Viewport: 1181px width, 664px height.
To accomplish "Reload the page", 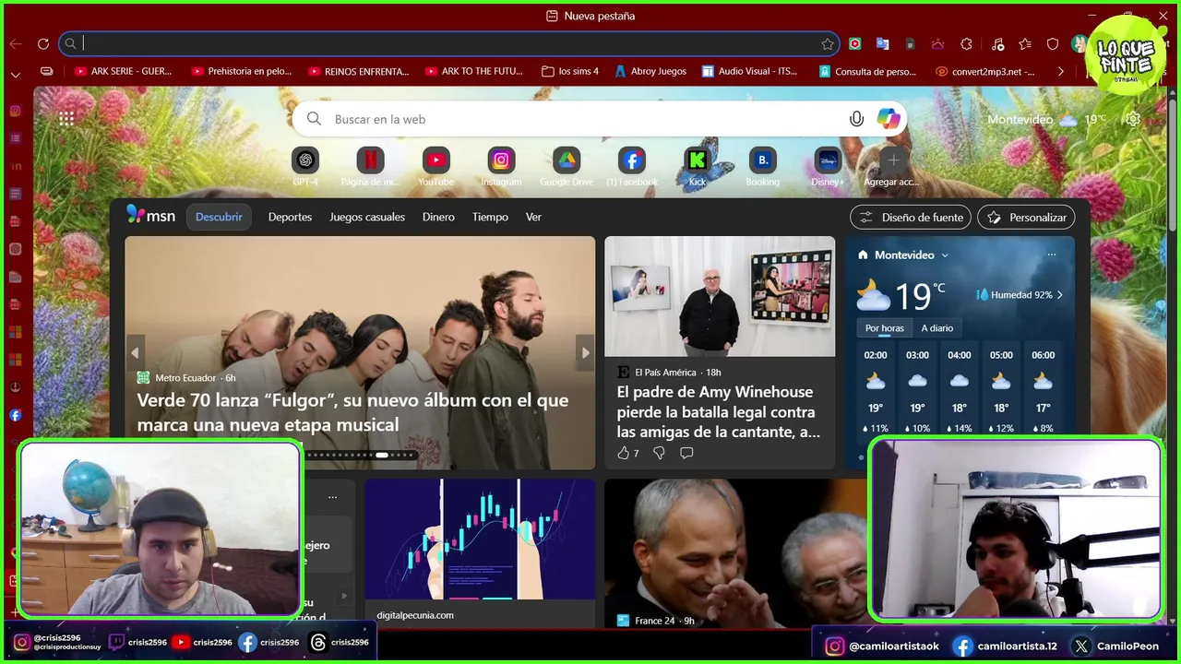I will tap(42, 43).
